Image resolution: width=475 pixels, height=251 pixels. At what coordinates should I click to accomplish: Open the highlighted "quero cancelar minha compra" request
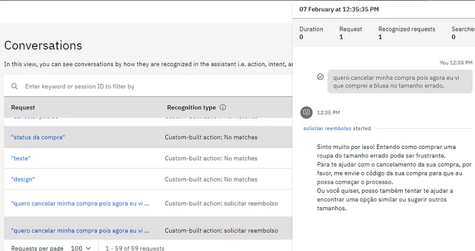[80, 230]
